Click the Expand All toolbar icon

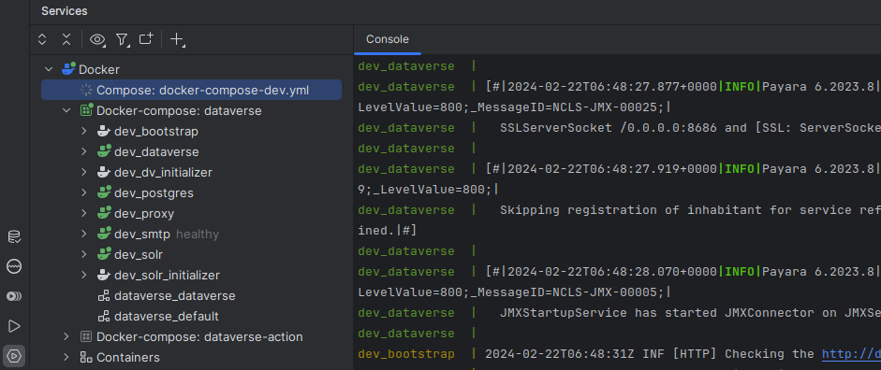pos(42,39)
